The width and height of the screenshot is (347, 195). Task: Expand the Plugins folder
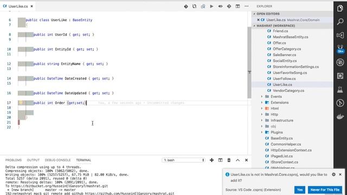point(262,132)
